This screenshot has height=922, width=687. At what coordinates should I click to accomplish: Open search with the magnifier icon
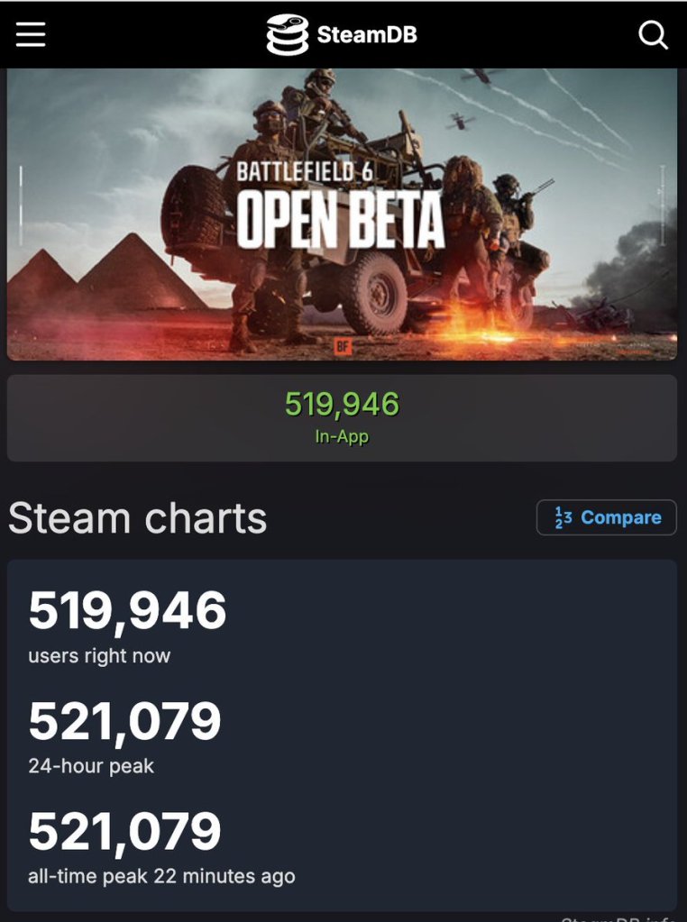click(653, 35)
